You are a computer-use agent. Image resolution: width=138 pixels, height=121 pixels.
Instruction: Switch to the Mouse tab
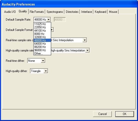(x=113, y=12)
